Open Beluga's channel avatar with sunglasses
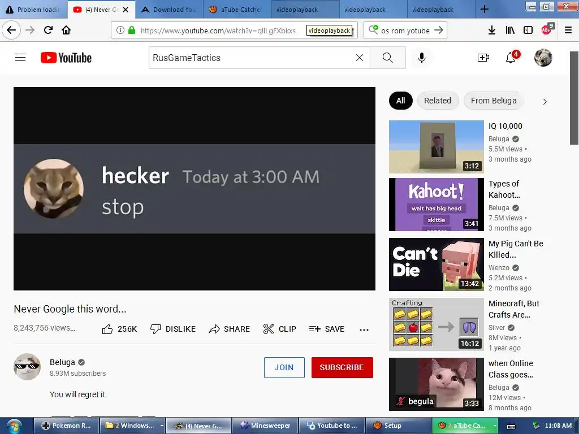Screen dimensions: 579x434 [x=27, y=367]
